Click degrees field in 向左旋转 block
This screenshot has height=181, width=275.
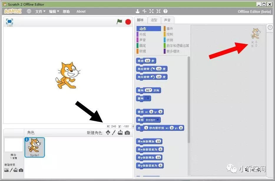(159, 77)
